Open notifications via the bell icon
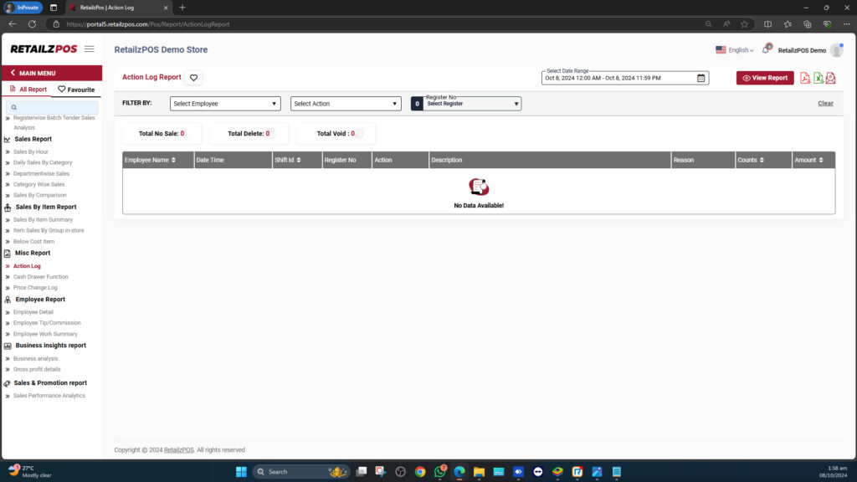Image resolution: width=857 pixels, height=482 pixels. (767, 49)
